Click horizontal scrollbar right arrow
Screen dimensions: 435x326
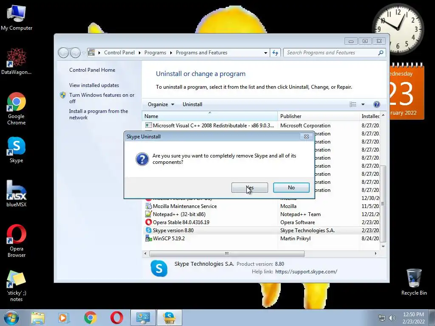point(376,253)
